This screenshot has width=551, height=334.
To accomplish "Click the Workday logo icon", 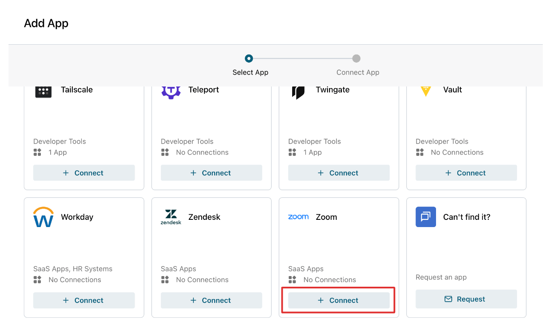I will (x=43, y=217).
